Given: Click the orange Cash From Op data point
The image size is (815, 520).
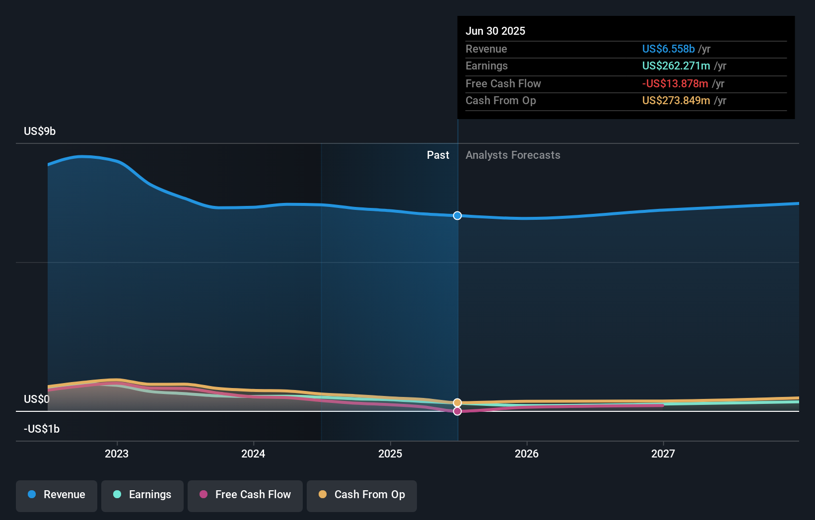Looking at the screenshot, I should pyautogui.click(x=457, y=402).
